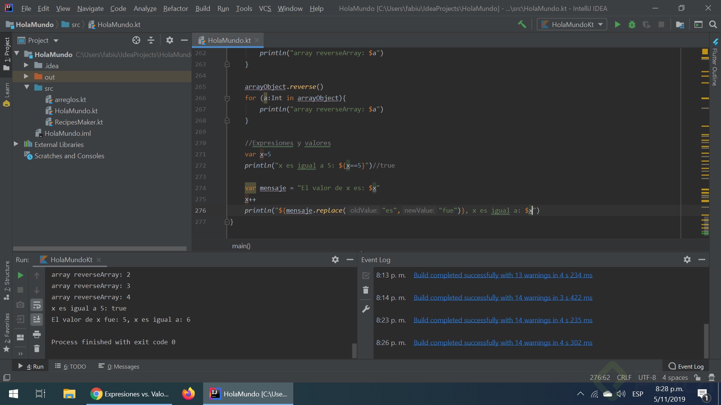
Task: Click Locate file crosshair icon in Project panel
Action: pyautogui.click(x=136, y=40)
